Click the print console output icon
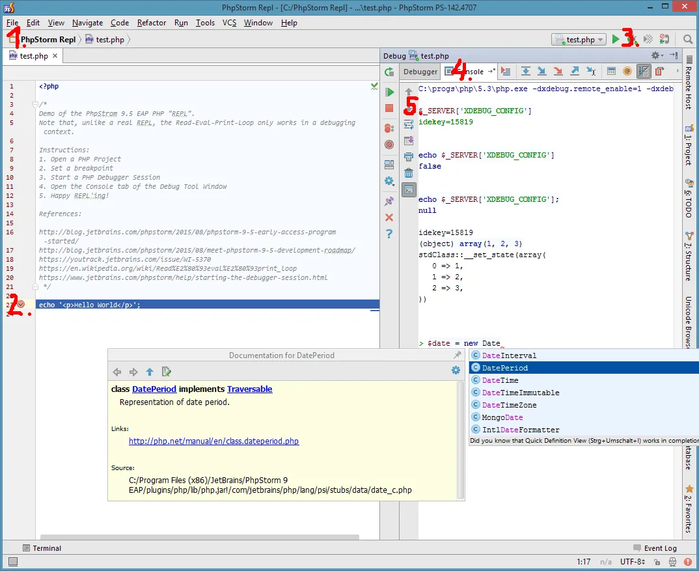Screen dimensions: 699x571 coord(409,156)
